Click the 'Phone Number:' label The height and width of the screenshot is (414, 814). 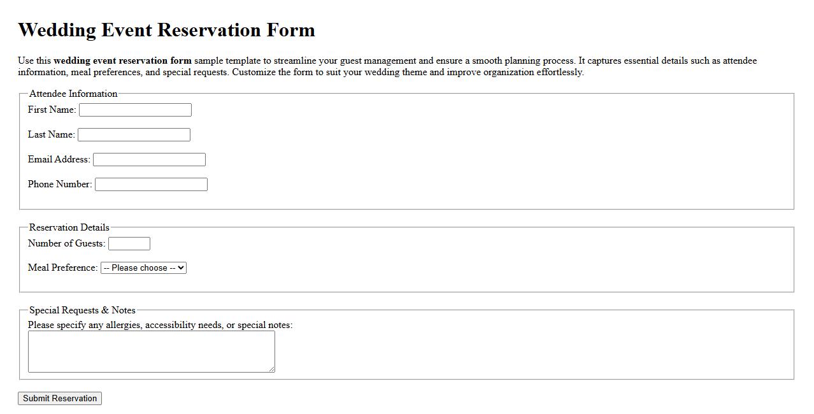[x=59, y=184]
